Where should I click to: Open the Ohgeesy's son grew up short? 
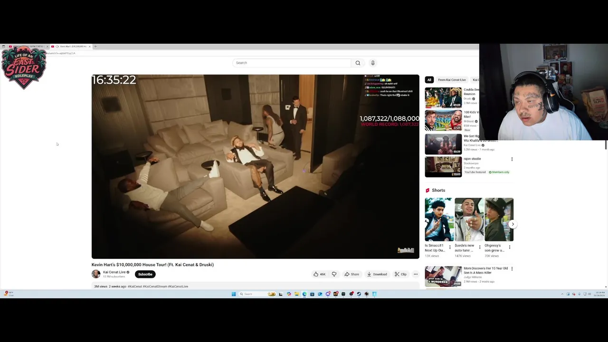(499, 219)
